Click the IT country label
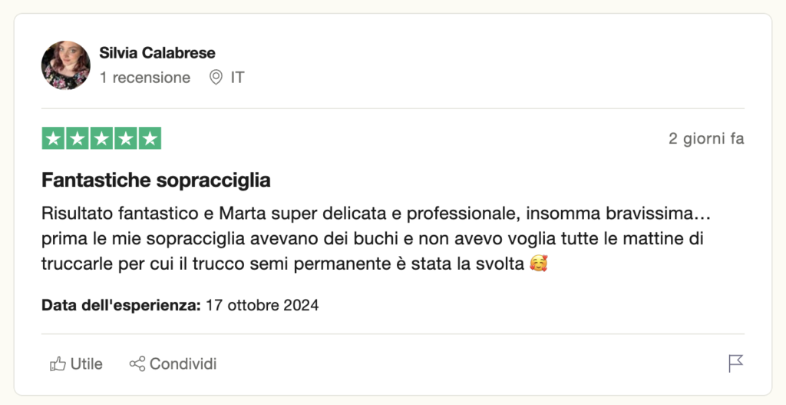This screenshot has height=405, width=786. (237, 78)
